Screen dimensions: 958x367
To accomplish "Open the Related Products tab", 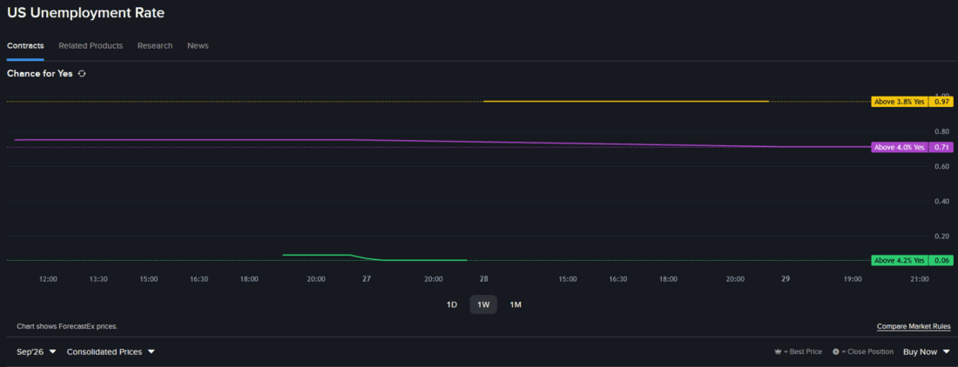I will (91, 46).
